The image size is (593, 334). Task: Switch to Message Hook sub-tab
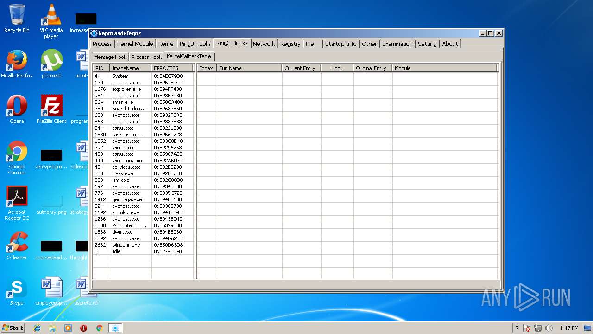[x=110, y=57]
